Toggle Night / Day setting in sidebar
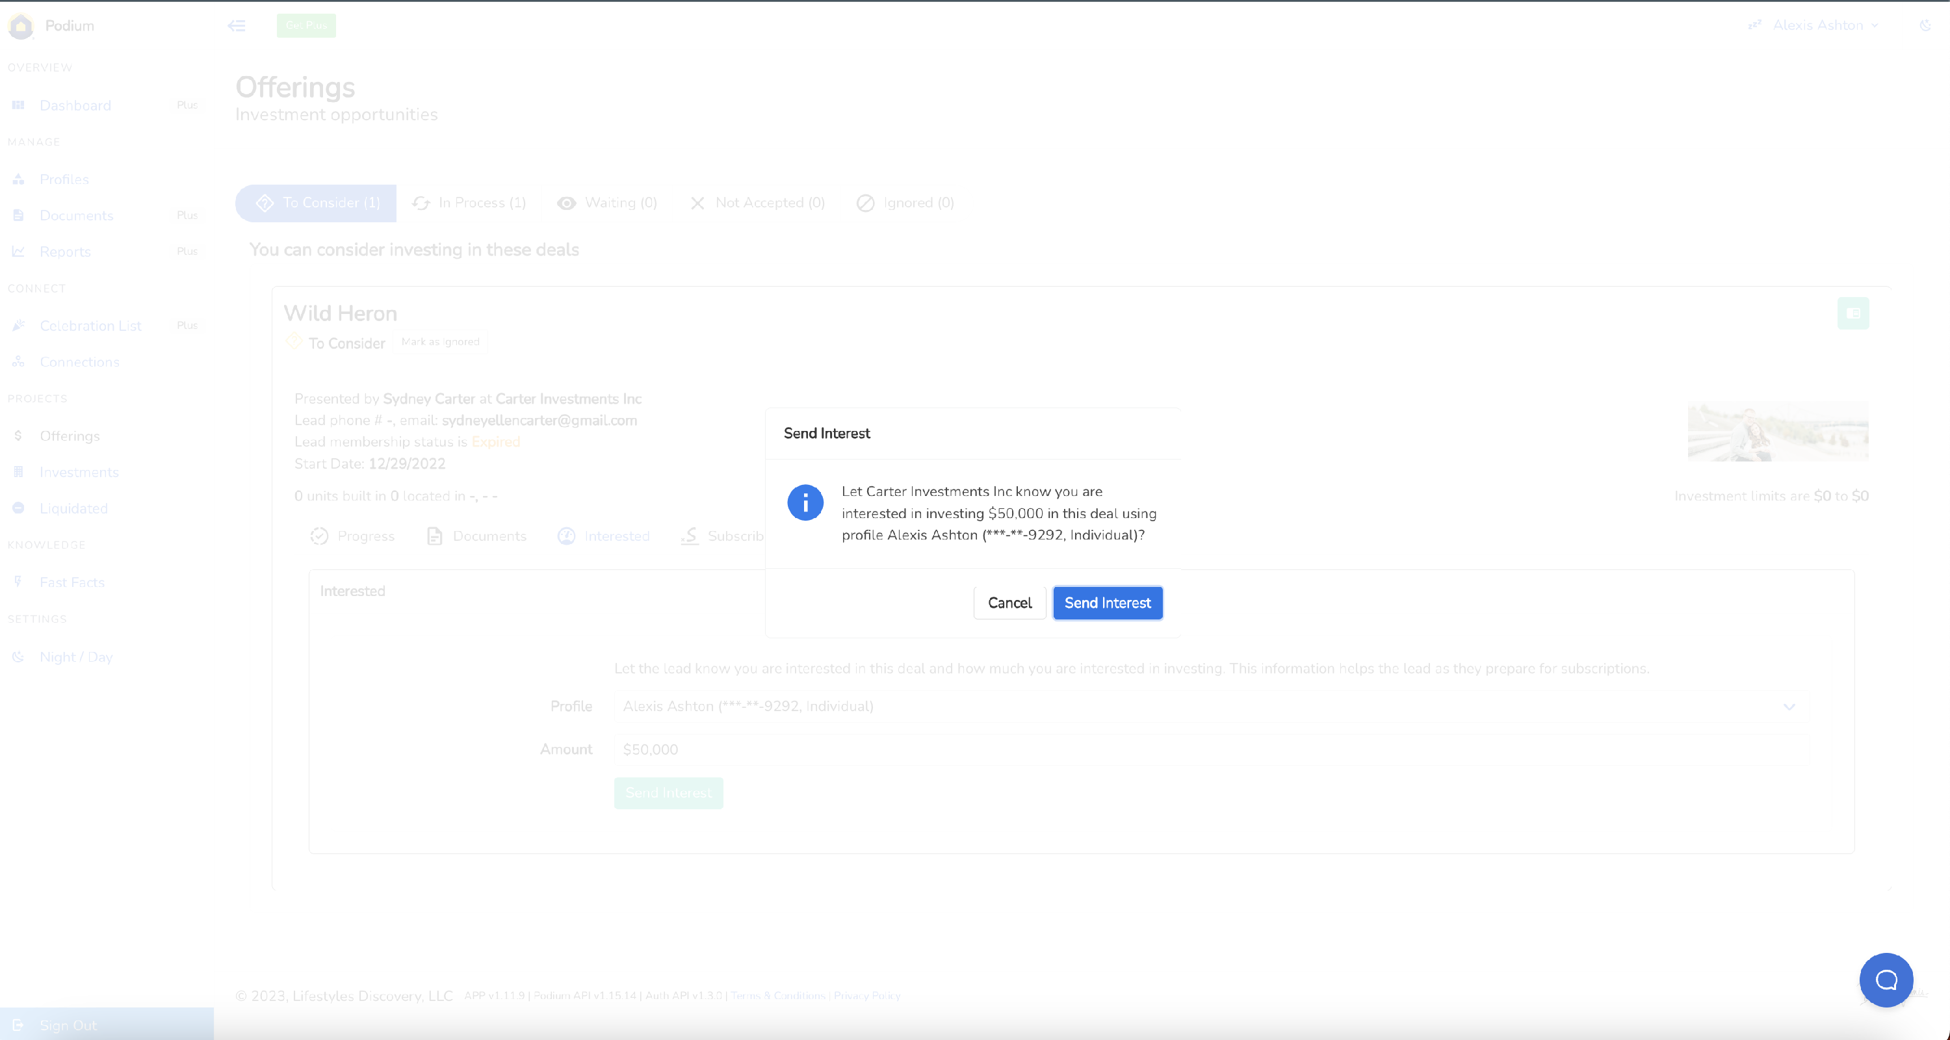This screenshot has height=1040, width=1950. (75, 657)
